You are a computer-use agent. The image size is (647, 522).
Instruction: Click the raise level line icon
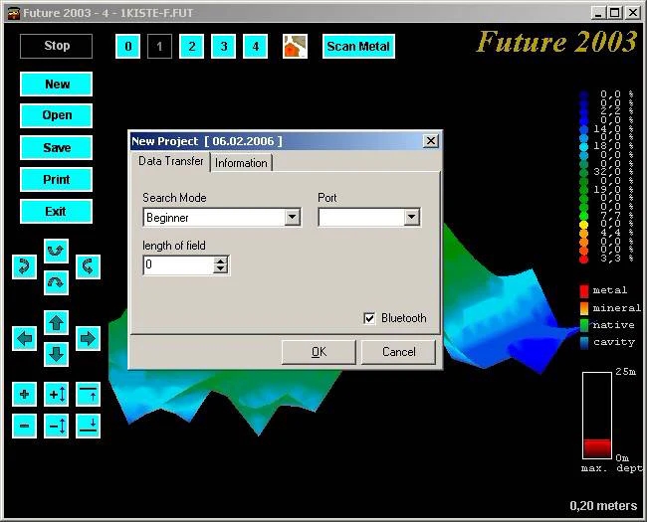click(88, 394)
